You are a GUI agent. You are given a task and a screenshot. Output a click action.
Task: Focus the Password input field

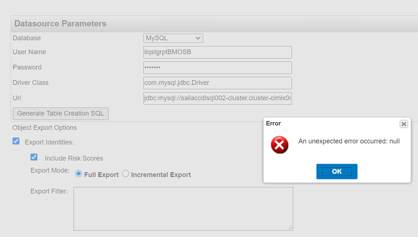click(217, 68)
